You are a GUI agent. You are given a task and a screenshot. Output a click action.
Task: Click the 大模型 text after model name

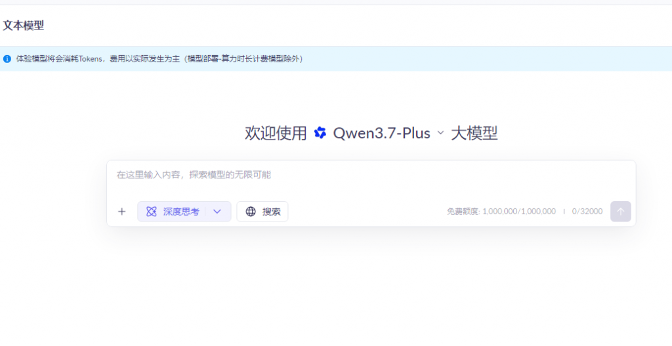(x=474, y=133)
